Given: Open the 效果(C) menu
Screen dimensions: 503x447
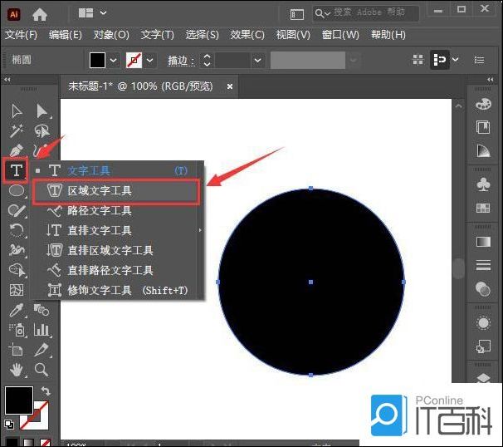Looking at the screenshot, I should (x=247, y=34).
